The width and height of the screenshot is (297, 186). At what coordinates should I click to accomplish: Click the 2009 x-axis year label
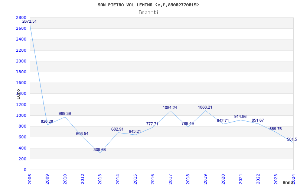pos(48,179)
